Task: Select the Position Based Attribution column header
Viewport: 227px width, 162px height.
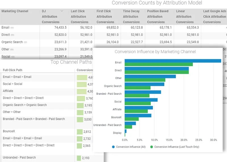Action: point(158,17)
